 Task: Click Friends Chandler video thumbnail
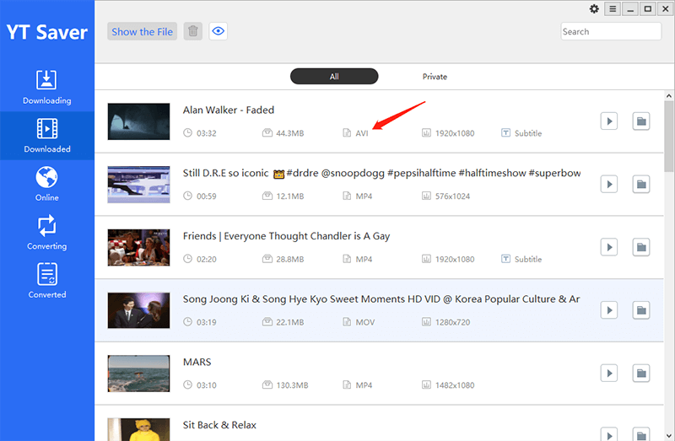coord(138,247)
